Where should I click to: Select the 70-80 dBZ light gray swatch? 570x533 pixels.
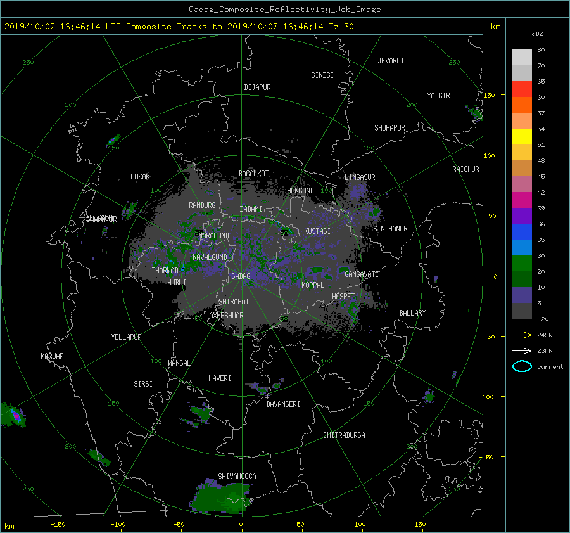coord(522,57)
